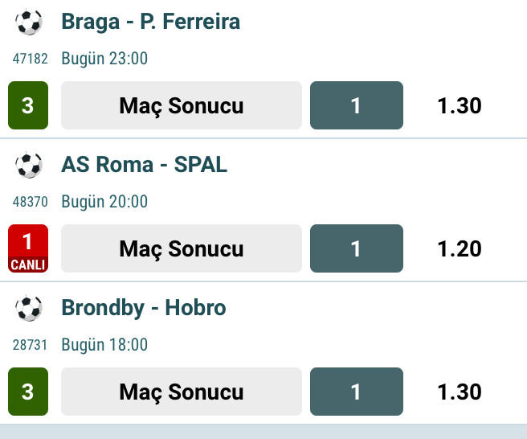Open the Brondby - Hobro match
Image resolution: width=527 pixels, height=439 pixels.
pos(144,308)
